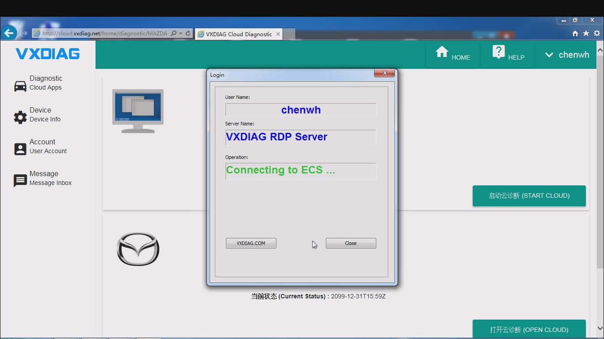Open favorites via the star icon
Screen dimensions: 604x339
[x=586, y=33]
